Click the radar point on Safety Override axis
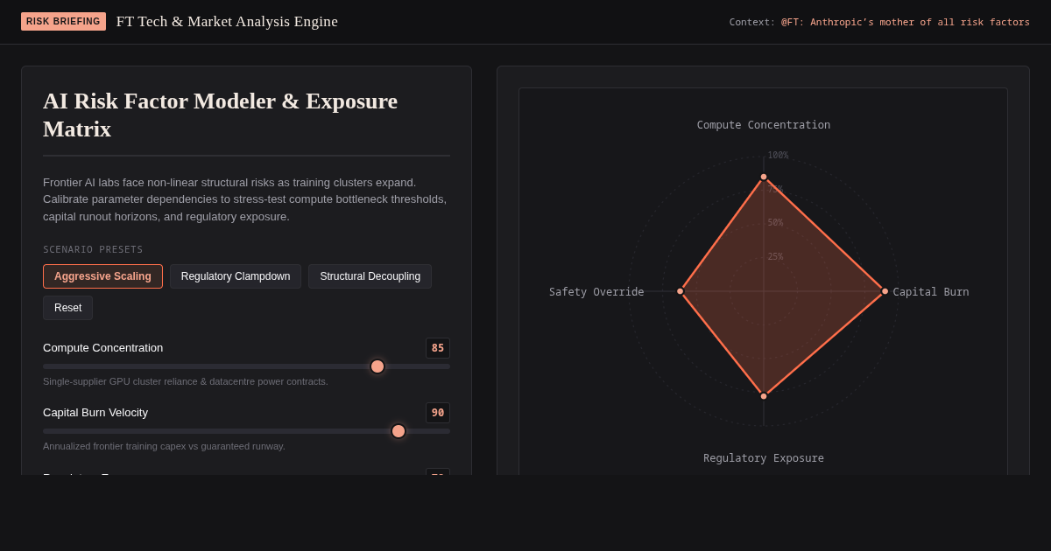This screenshot has width=1051, height=551. pos(680,291)
